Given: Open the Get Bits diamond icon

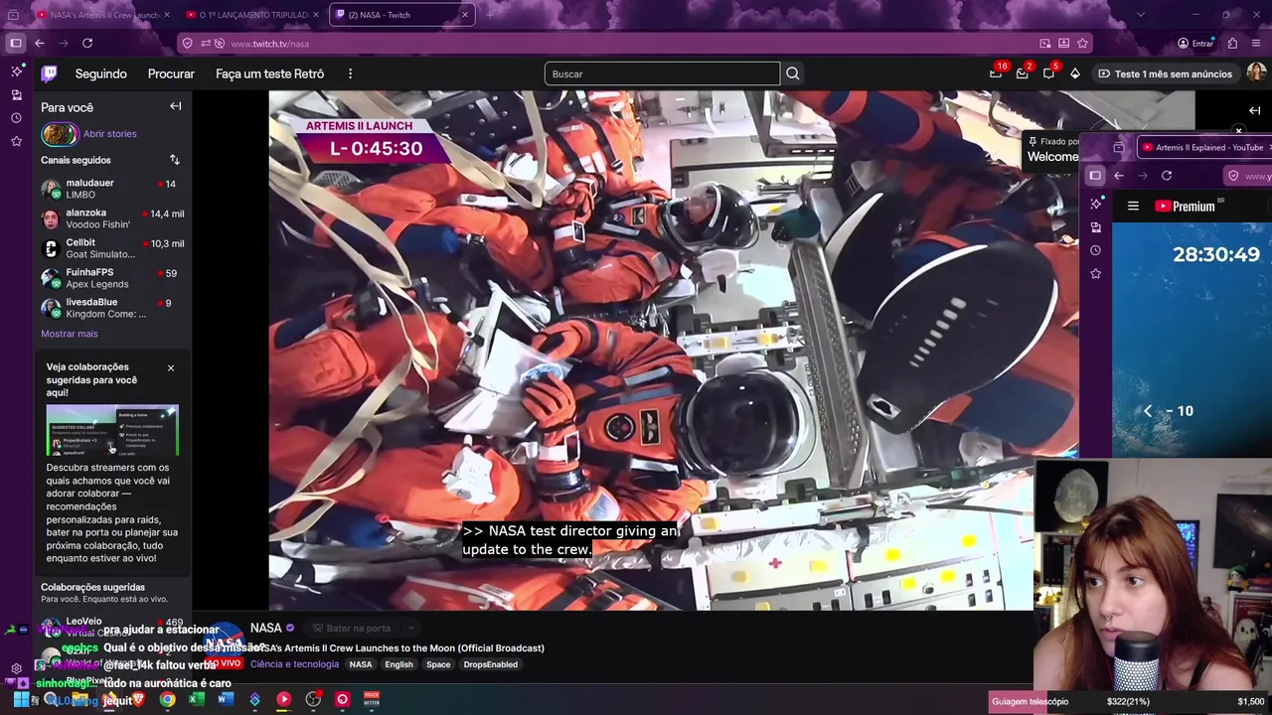Looking at the screenshot, I should click(x=1074, y=73).
